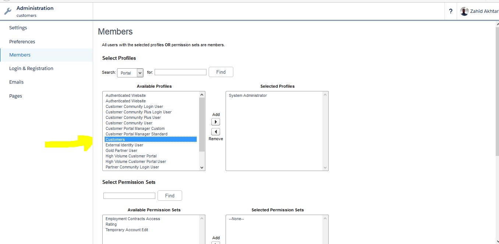
Task: Open the Settings menu item
Action: pos(18,28)
